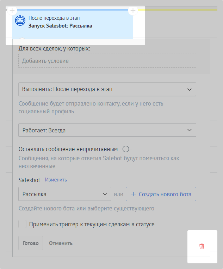
Task: Click the blue stage color bar
Action: 72,10
